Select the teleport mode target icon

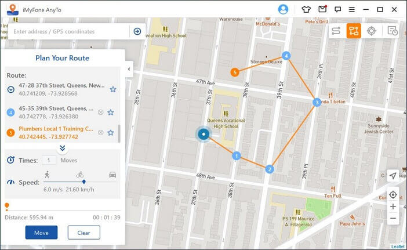pyautogui.click(x=373, y=31)
